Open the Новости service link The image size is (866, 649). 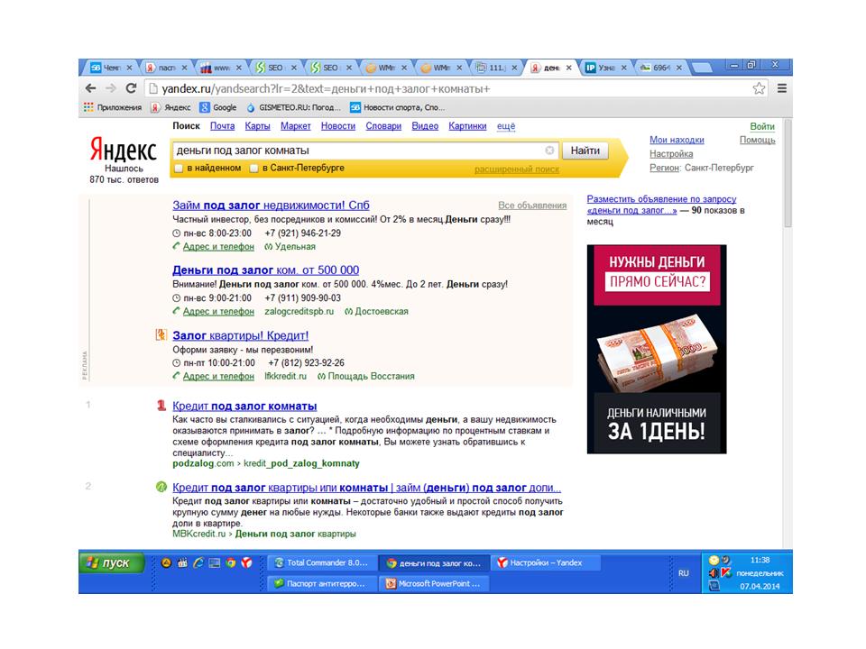click(338, 126)
